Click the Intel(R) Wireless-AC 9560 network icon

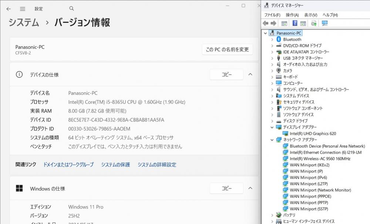click(285, 158)
